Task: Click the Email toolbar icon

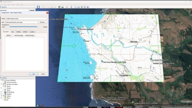Action: tap(76, 7)
